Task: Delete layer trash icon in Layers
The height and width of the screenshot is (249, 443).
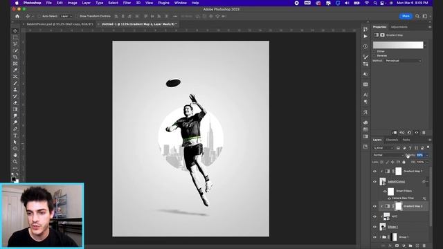Action: (424, 246)
